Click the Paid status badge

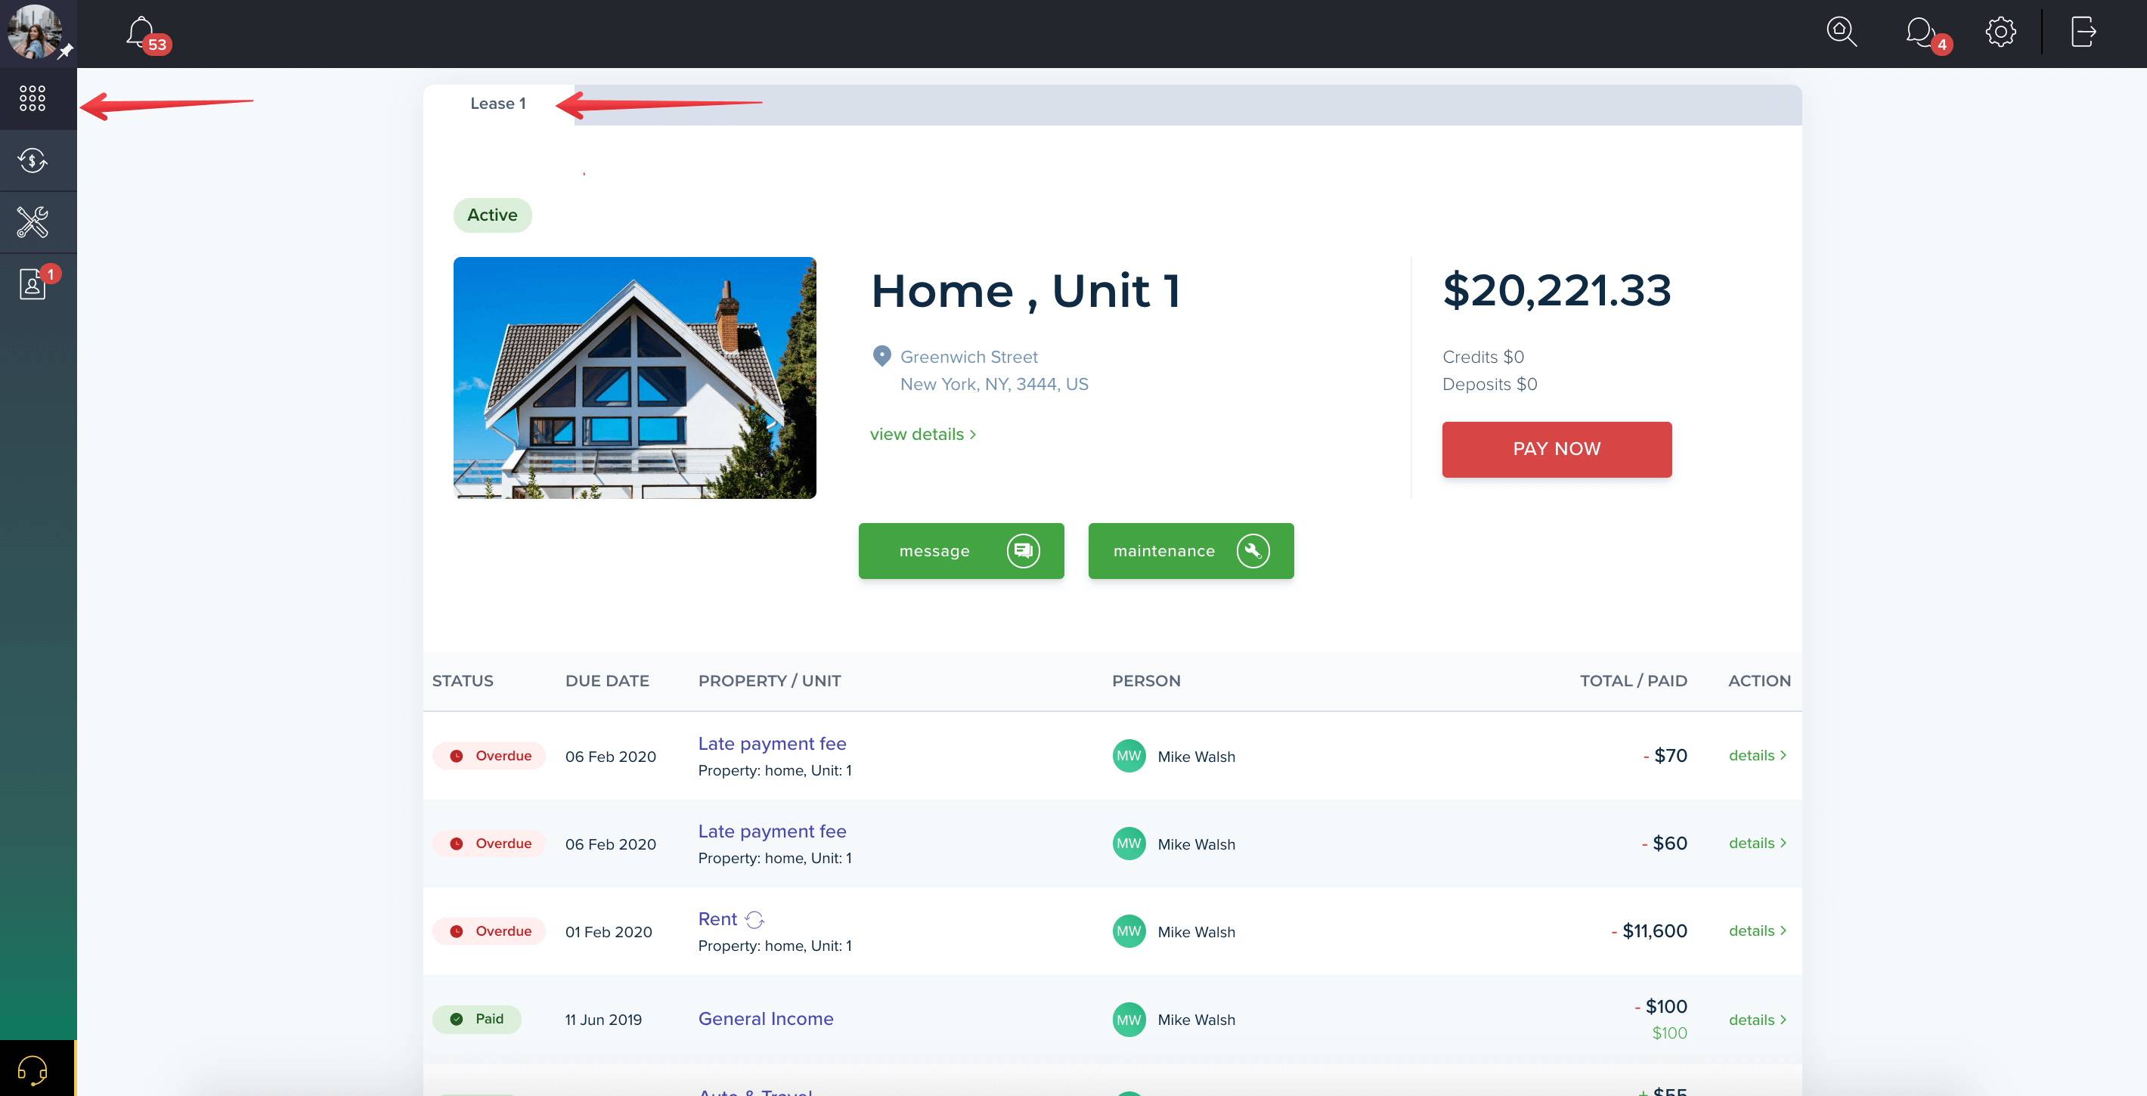(x=477, y=1018)
